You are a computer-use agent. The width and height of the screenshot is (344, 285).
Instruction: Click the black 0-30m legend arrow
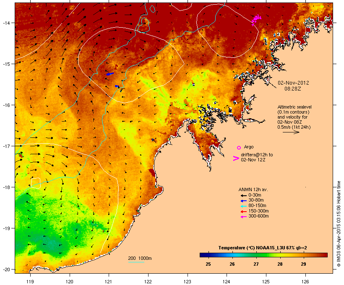point(243,196)
